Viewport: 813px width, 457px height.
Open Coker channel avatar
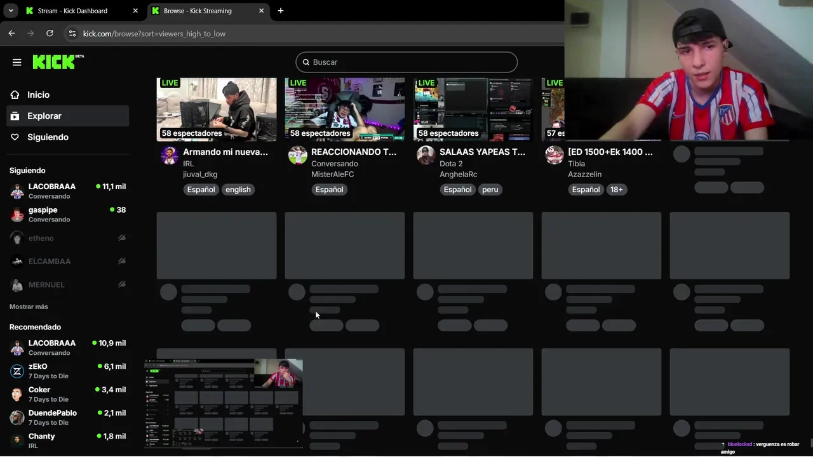pyautogui.click(x=17, y=394)
